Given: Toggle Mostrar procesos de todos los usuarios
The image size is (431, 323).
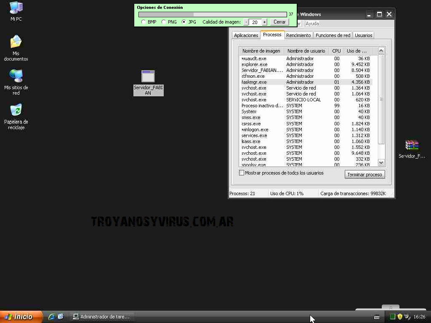Looking at the screenshot, I should tap(241, 173).
